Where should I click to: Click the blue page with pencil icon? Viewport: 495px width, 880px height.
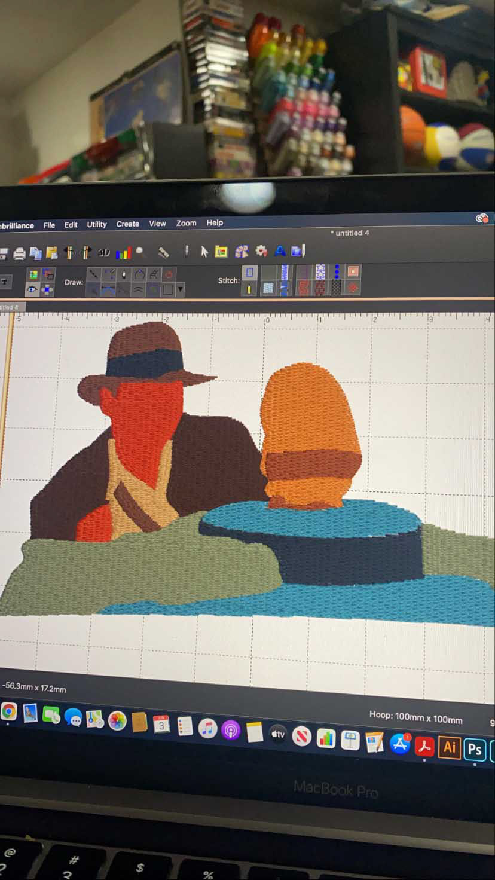298,251
